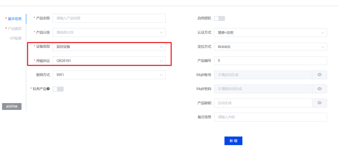Reveal 产品秘钥 with the eye icon
338x154 pixels.
coord(319,103)
